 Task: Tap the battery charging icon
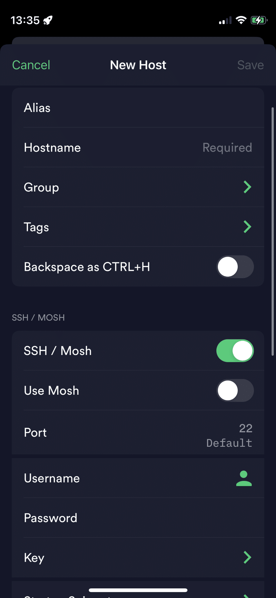point(259,20)
